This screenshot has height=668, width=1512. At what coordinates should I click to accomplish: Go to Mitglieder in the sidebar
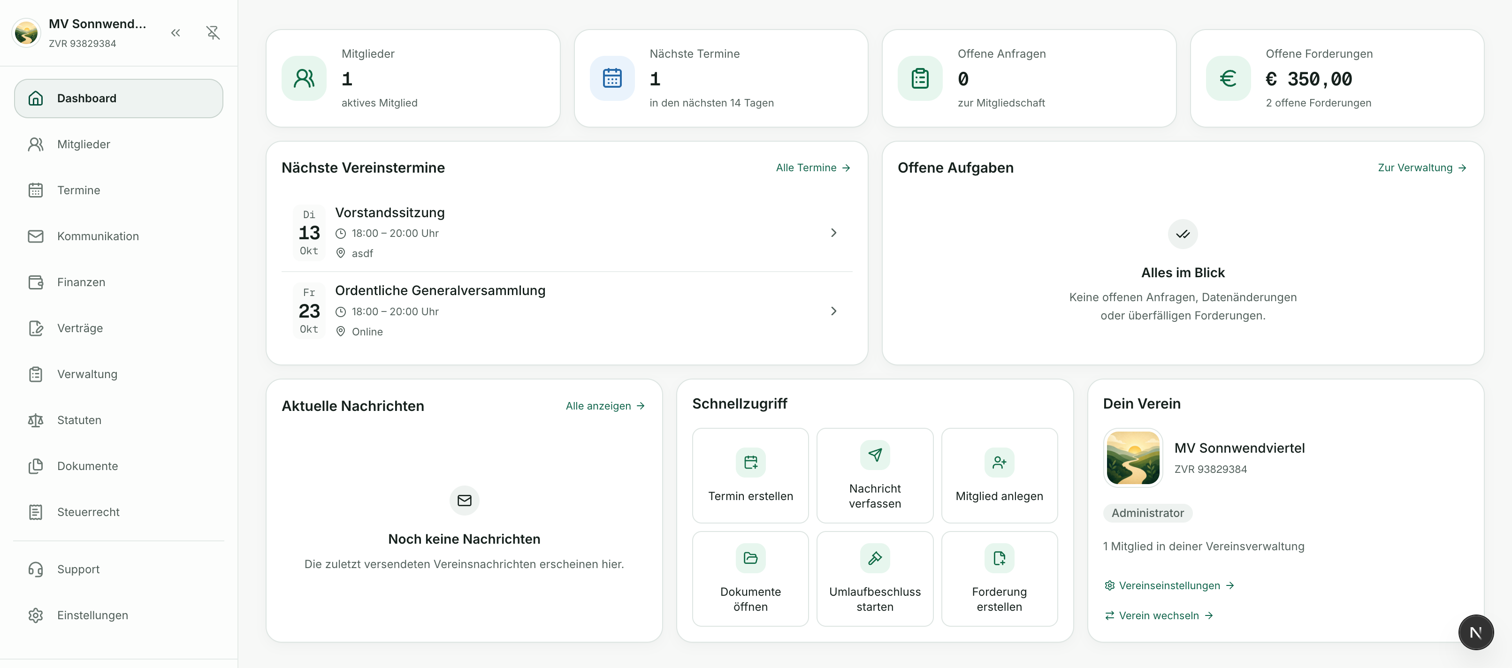pyautogui.click(x=119, y=144)
